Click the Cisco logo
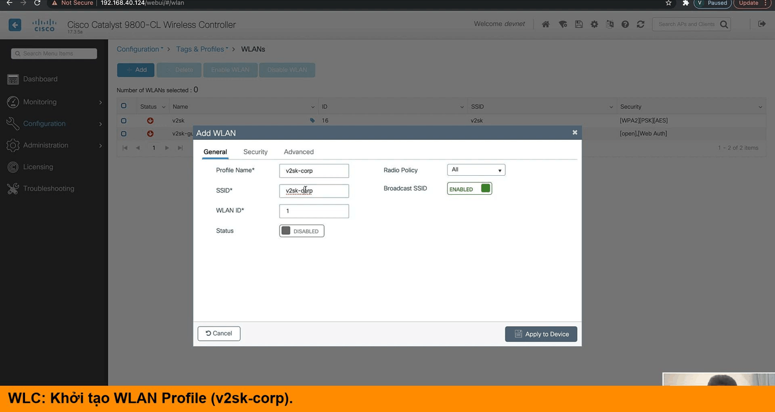This screenshot has width=775, height=412. point(44,25)
